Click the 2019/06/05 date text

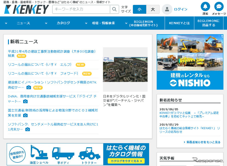[x=169, y=109]
